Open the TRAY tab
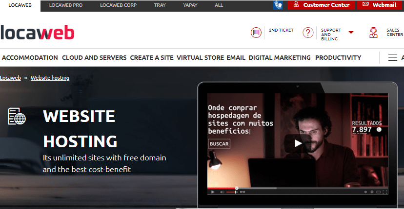404x209 pixels. click(x=160, y=5)
